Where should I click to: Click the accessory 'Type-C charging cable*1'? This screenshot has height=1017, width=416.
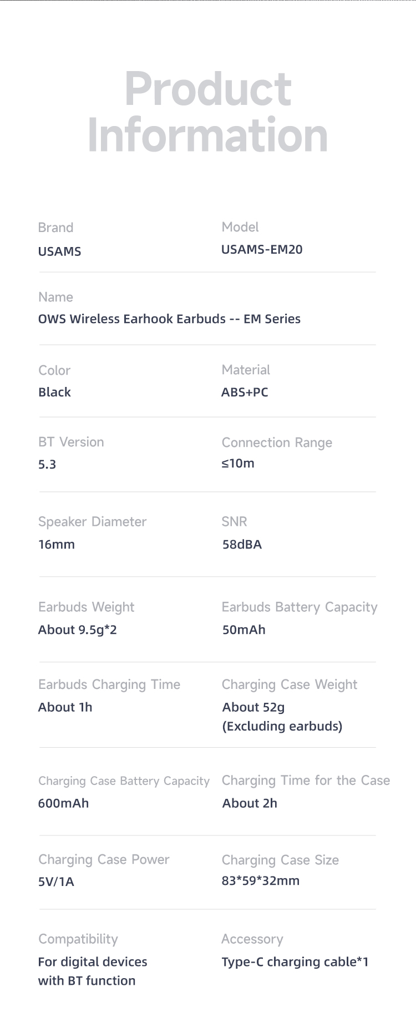[x=295, y=962]
